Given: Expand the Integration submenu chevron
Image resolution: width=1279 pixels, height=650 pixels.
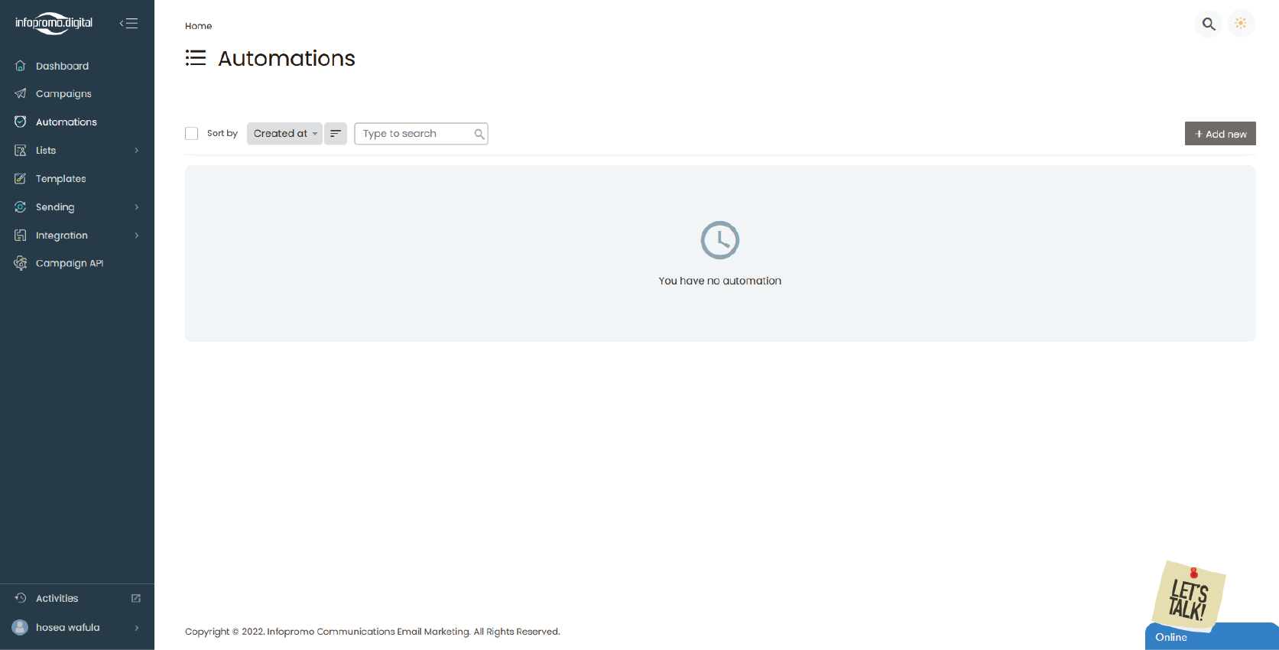Looking at the screenshot, I should [x=137, y=235].
